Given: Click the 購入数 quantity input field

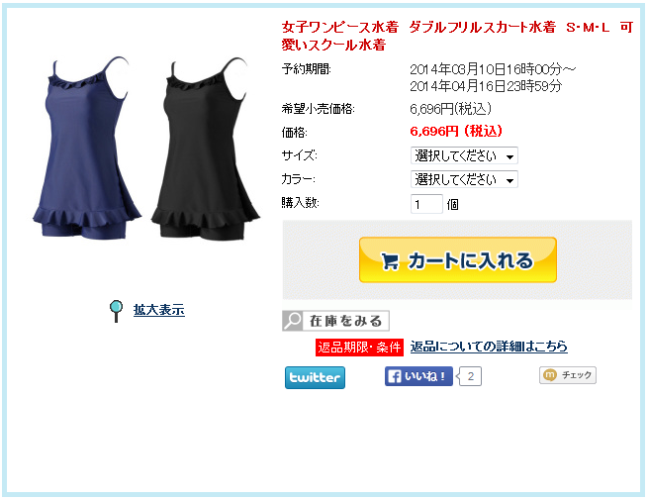Looking at the screenshot, I should click(426, 204).
